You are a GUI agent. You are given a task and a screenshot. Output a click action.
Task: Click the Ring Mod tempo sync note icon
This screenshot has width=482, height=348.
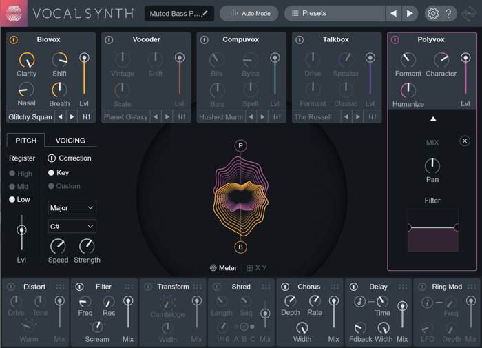[427, 302]
